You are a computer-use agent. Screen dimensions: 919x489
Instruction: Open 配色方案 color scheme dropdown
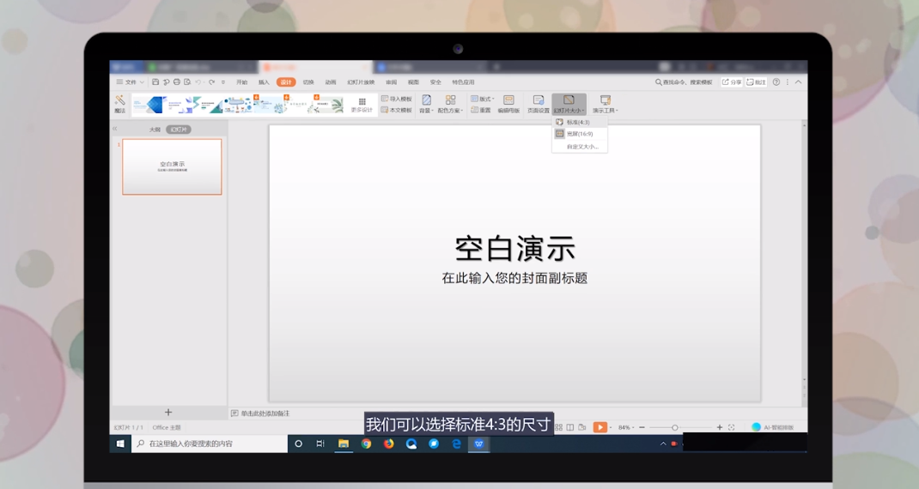450,105
